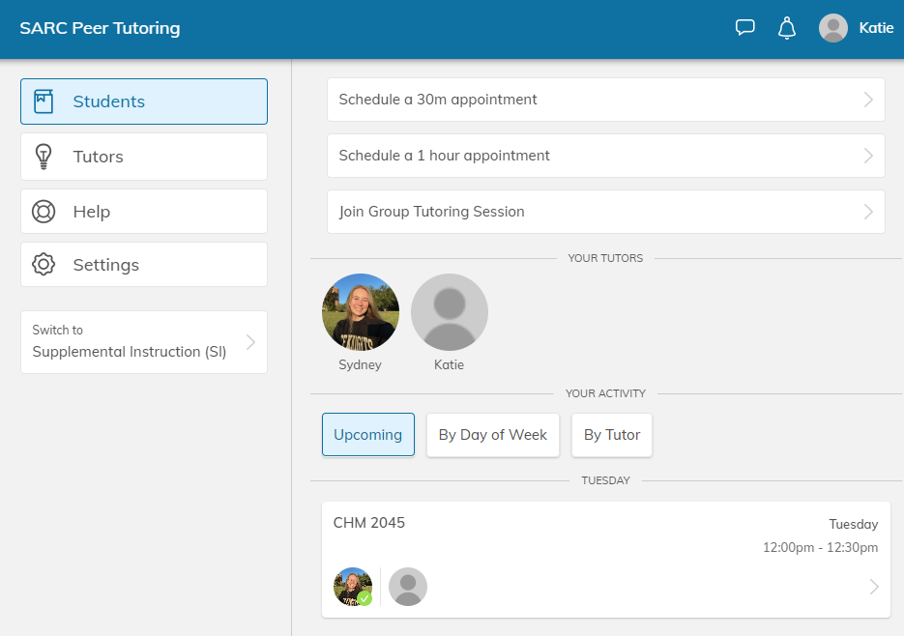Open the Help menu item
This screenshot has width=904, height=636.
click(143, 212)
